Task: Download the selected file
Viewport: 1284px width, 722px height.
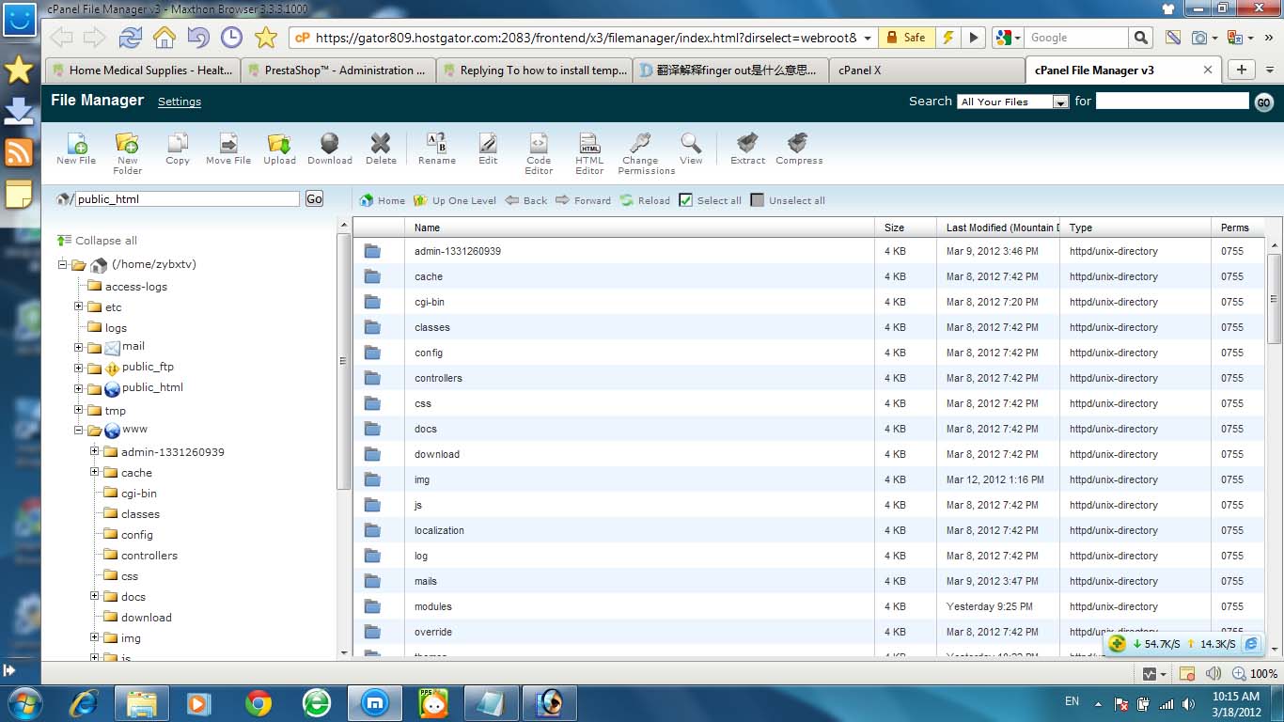Action: pyautogui.click(x=330, y=149)
